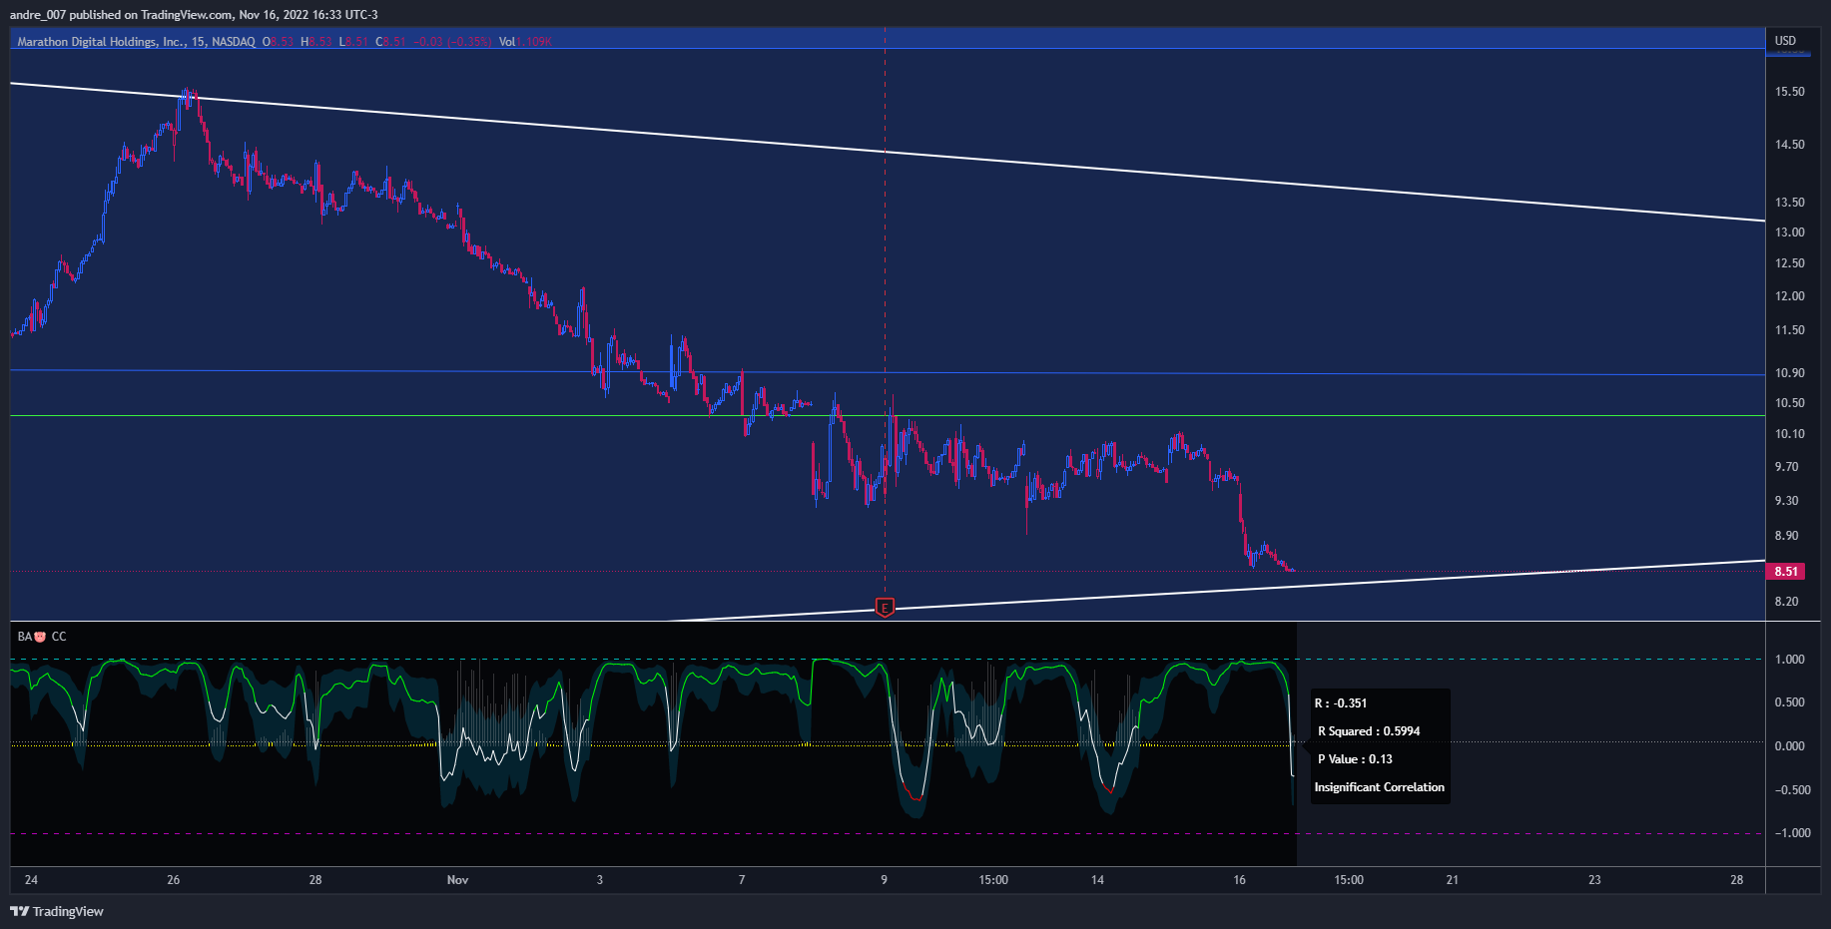
Task: Click the change value -0.03 (-0.35%)
Action: (452, 42)
